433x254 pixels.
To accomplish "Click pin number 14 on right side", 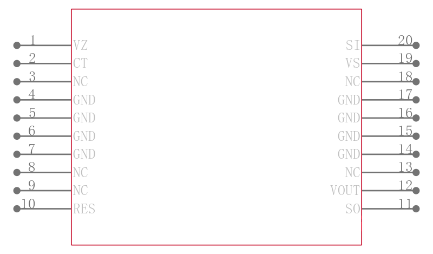I will click(x=405, y=149).
